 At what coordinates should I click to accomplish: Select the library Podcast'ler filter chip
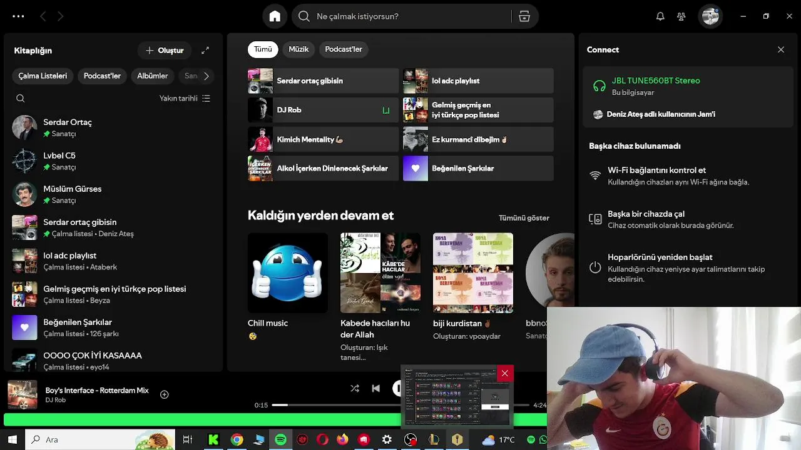102,76
